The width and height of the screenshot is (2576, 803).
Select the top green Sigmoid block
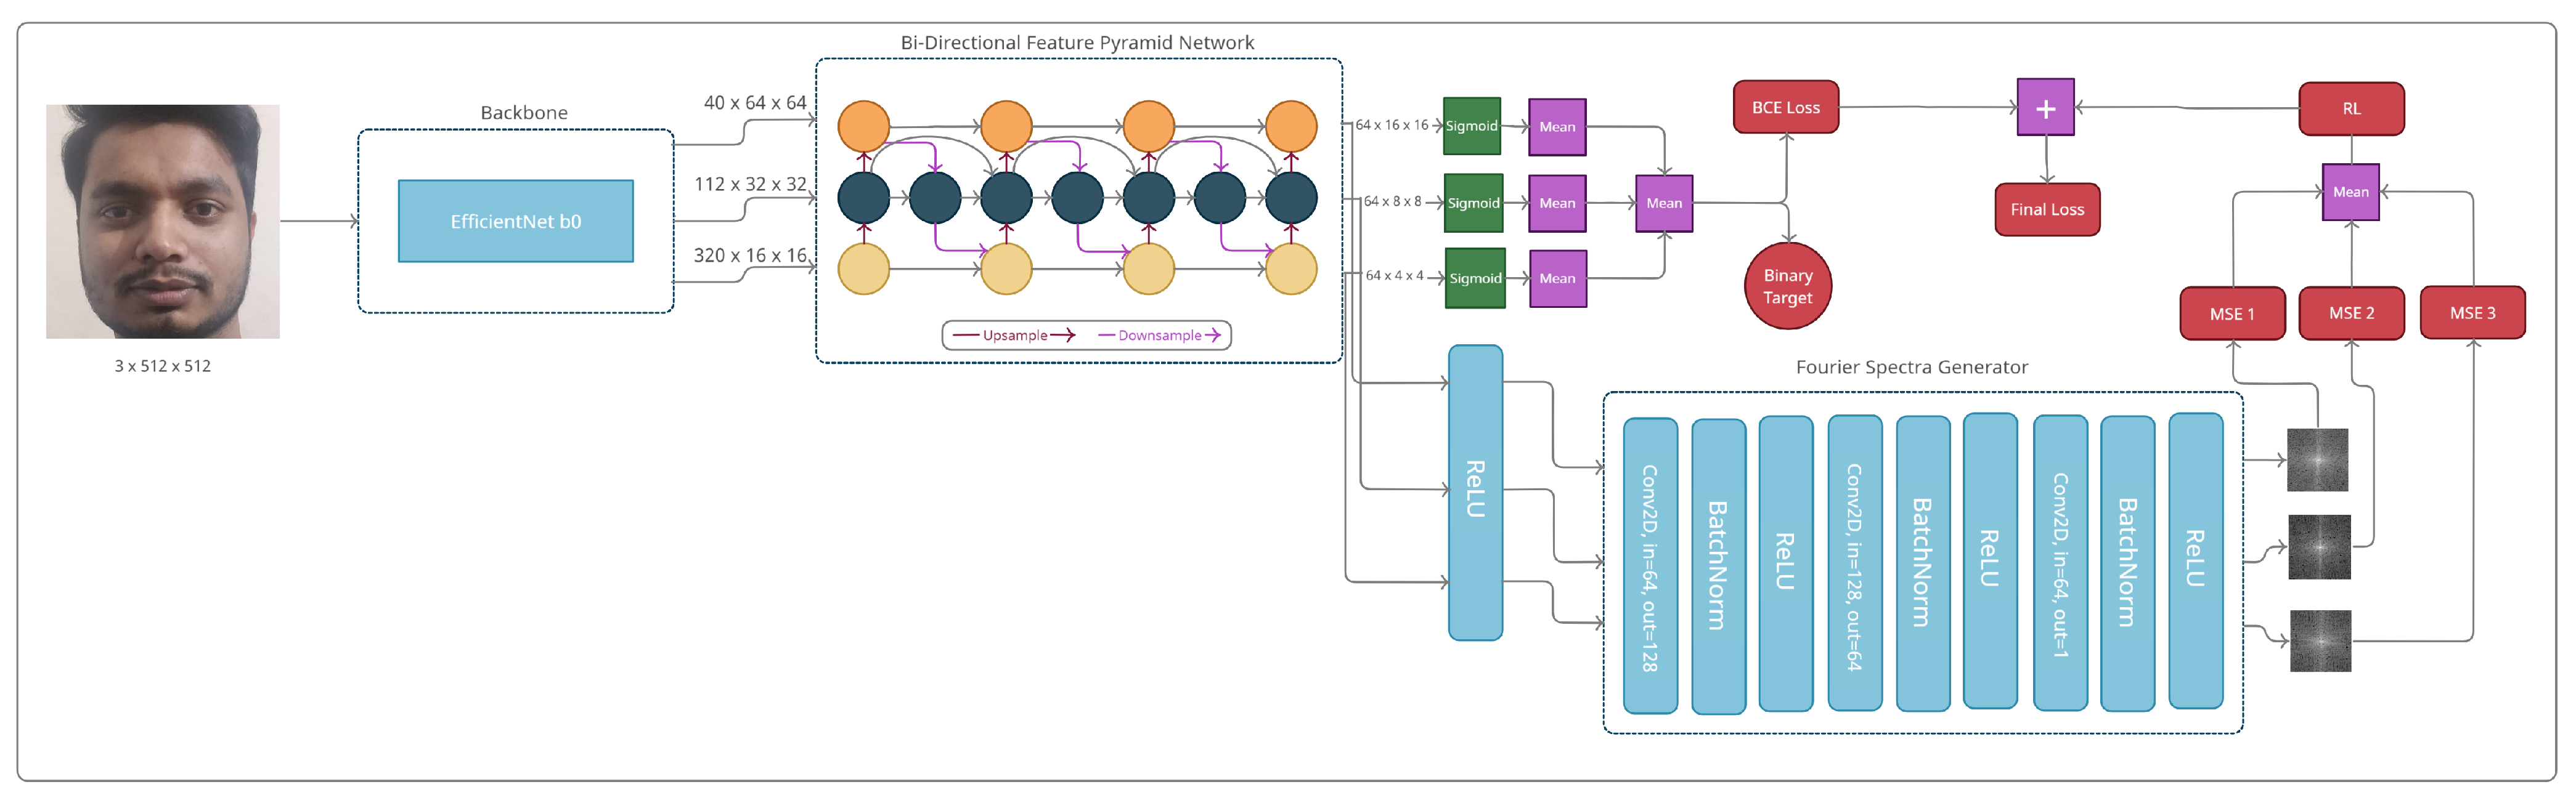1471,126
